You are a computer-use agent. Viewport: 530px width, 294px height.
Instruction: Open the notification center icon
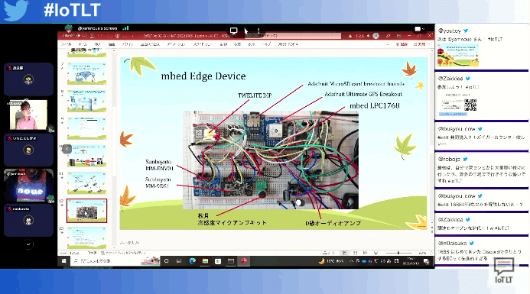click(x=427, y=261)
